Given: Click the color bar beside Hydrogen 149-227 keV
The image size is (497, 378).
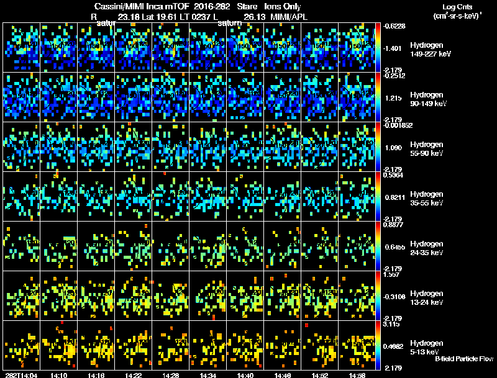Looking at the screenshot, I should [378, 48].
